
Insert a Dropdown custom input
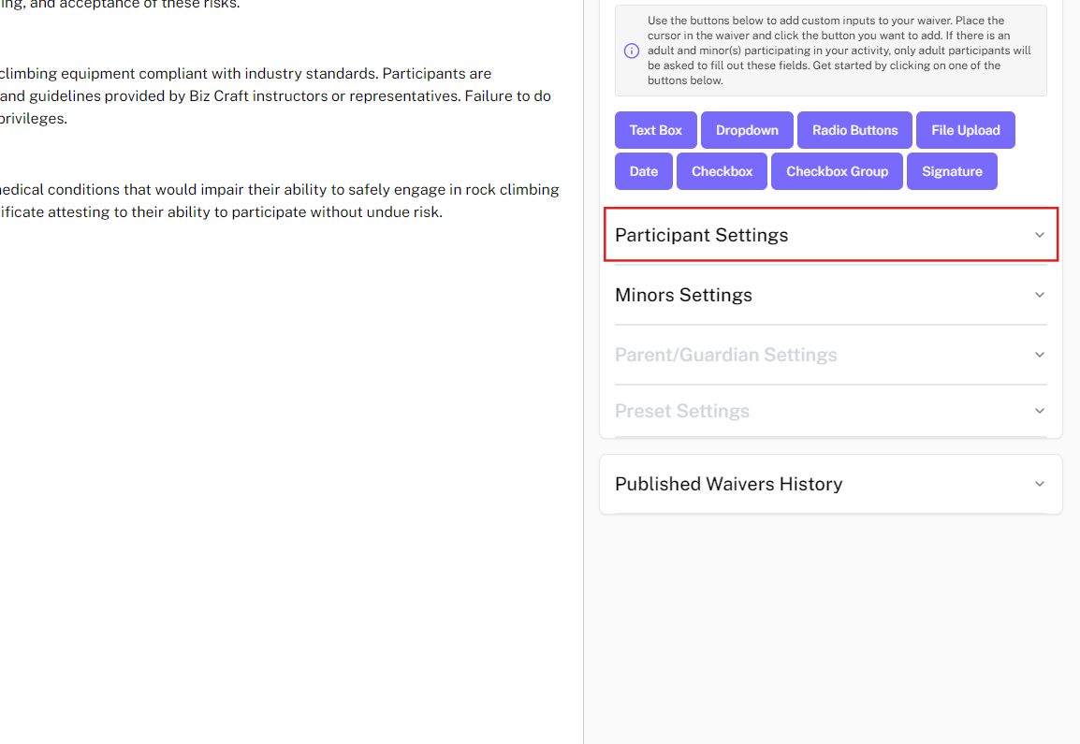point(747,130)
